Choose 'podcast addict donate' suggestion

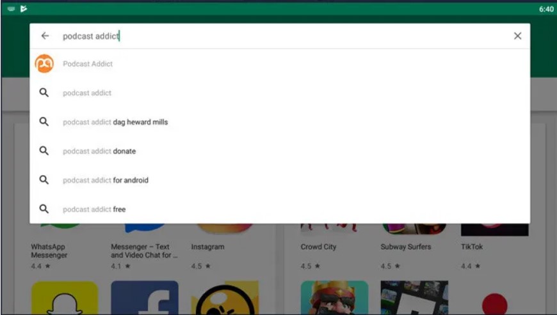280,151
